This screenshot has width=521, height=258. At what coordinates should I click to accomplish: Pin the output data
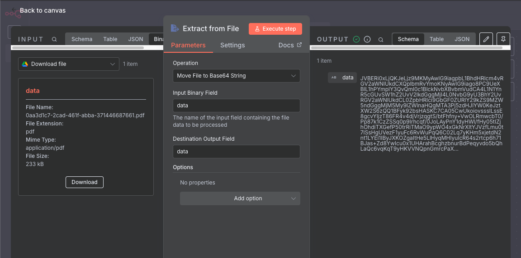pos(503,39)
